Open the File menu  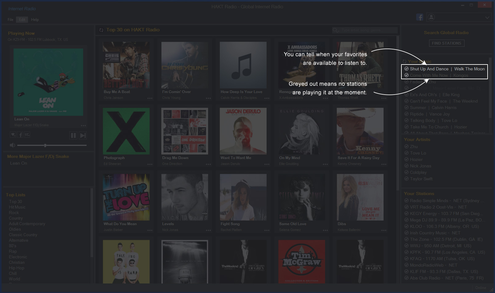click(10, 20)
